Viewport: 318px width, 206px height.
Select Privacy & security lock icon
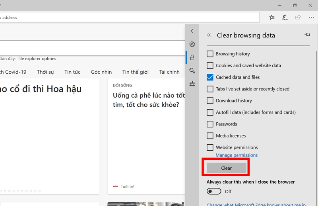[192, 57]
